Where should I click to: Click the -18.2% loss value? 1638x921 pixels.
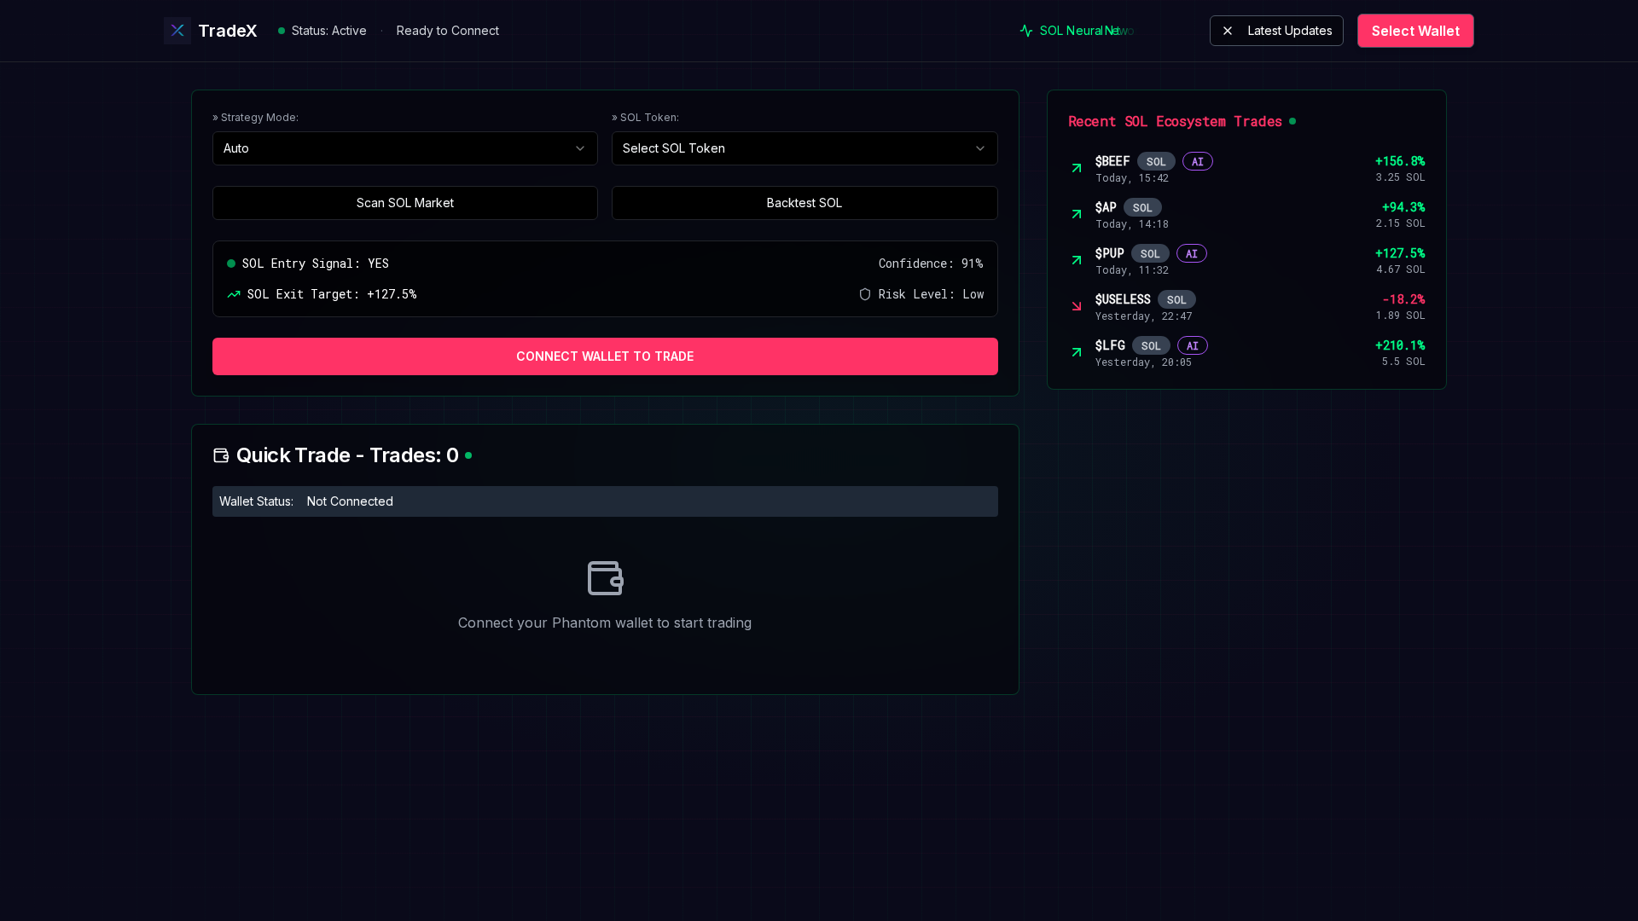(1403, 299)
